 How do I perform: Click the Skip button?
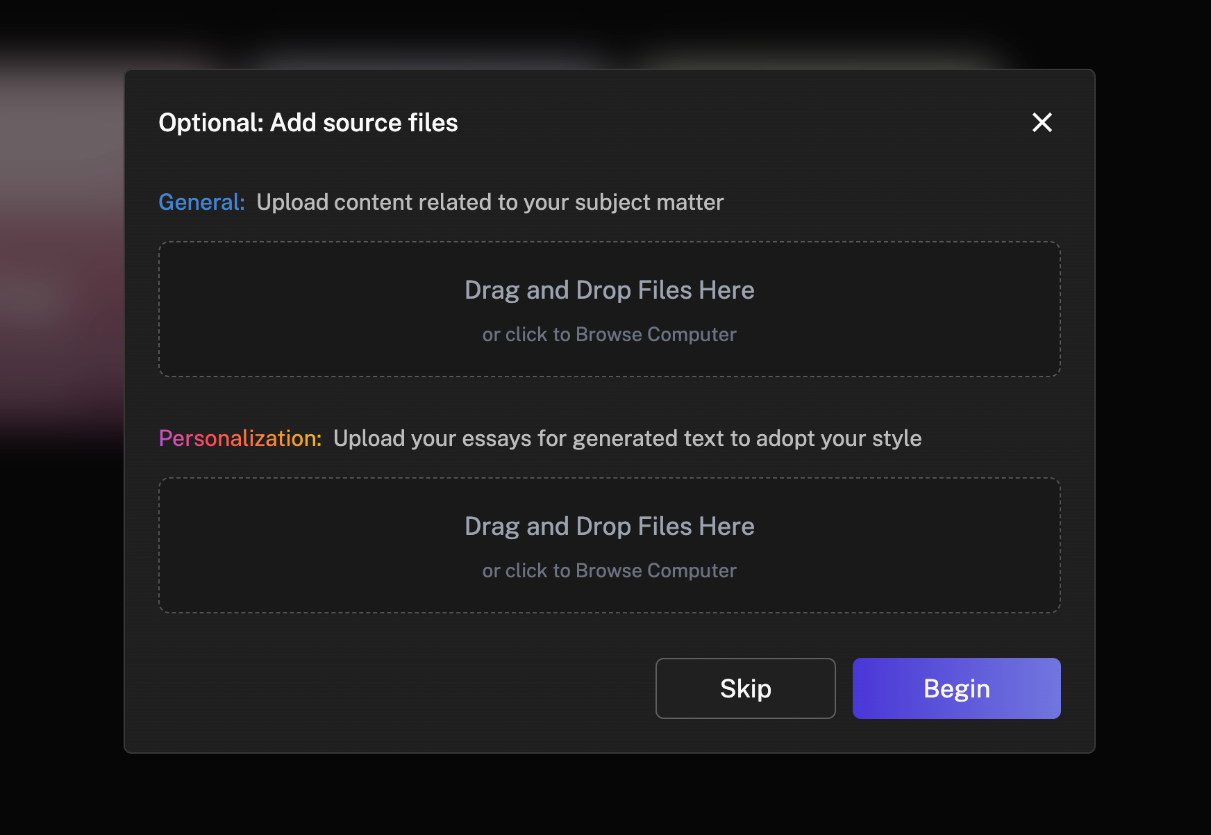pos(745,688)
